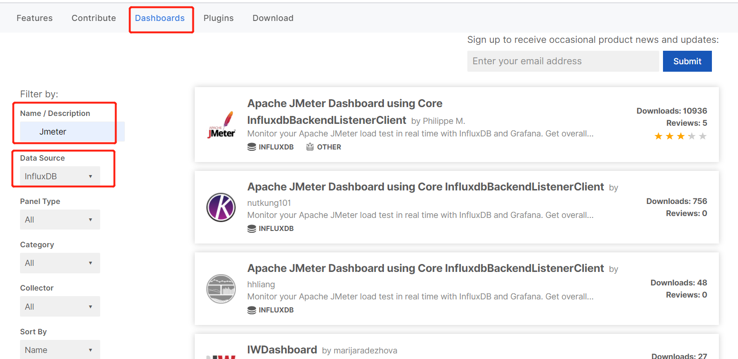The height and width of the screenshot is (359, 738).
Task: Click the INFLUXDB database icon in Philippe M.'s card
Action: click(252, 147)
